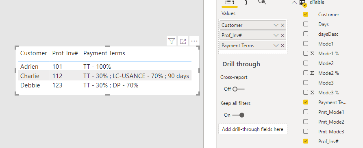The height and width of the screenshot is (148, 363).
Task: Open the Analytics magnifier pane icon
Action: [262, 2]
